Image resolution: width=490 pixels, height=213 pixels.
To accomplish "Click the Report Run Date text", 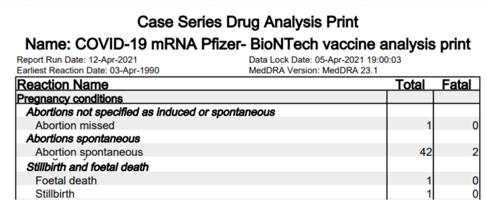I will [x=77, y=60].
